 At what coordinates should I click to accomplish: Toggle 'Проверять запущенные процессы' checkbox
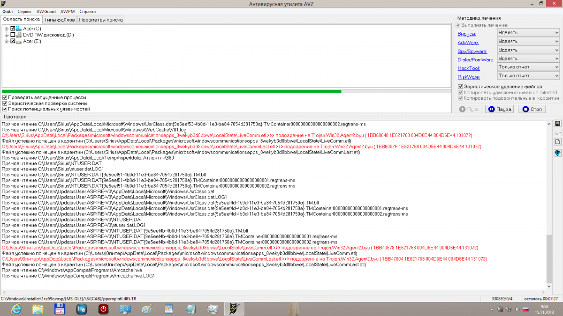click(x=5, y=97)
